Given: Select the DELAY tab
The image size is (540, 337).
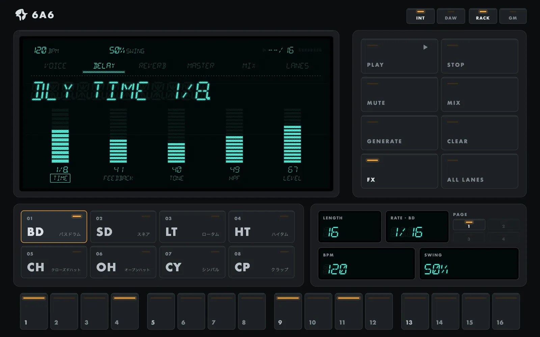Looking at the screenshot, I should (104, 66).
